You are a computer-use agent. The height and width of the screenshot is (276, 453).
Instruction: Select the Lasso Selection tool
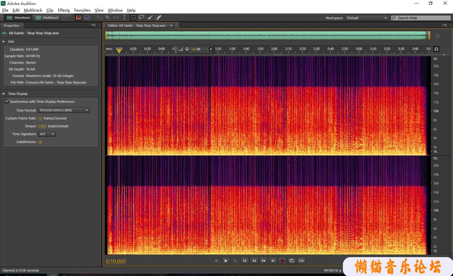142,18
